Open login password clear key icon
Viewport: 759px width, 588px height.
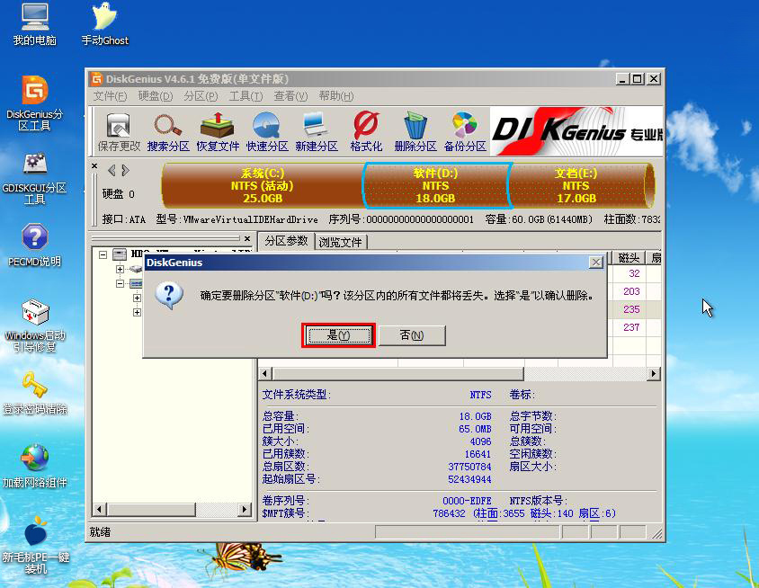tap(34, 393)
